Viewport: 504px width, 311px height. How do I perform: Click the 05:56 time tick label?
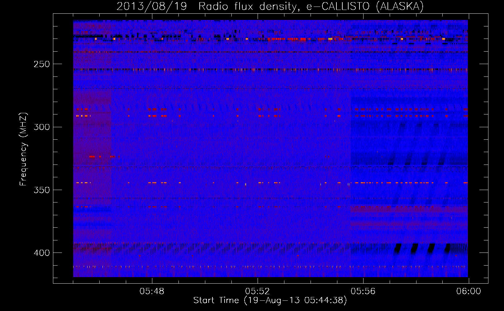(363, 291)
